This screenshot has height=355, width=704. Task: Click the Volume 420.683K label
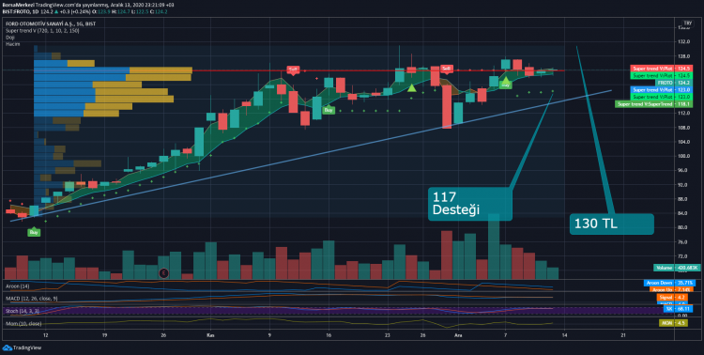click(x=677, y=268)
